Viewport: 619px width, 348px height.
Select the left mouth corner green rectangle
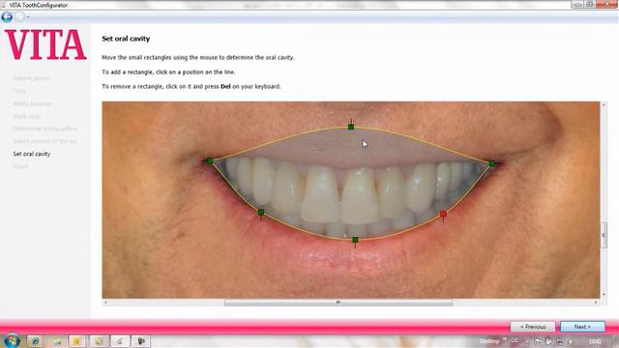point(210,161)
